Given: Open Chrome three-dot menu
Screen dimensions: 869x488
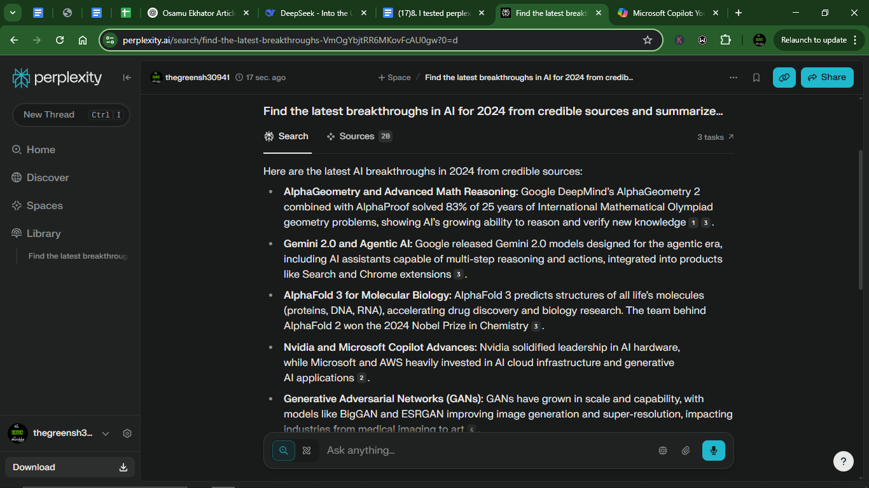Looking at the screenshot, I should (x=854, y=40).
